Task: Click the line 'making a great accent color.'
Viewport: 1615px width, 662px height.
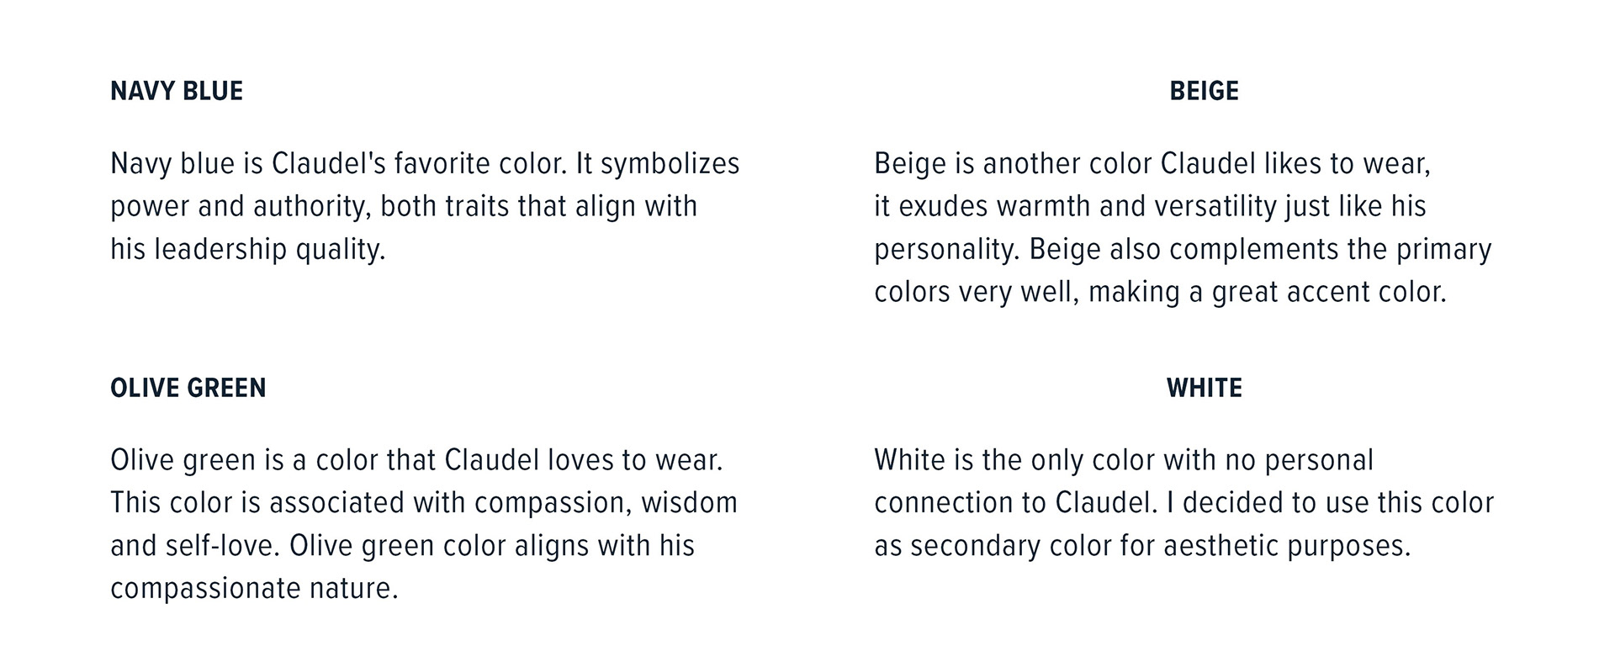Action: 1267,293
